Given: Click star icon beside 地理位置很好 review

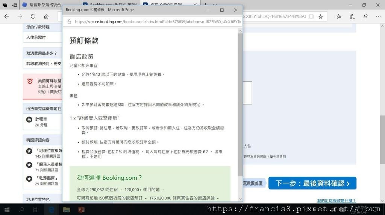Looking at the screenshot, I should [29, 151].
